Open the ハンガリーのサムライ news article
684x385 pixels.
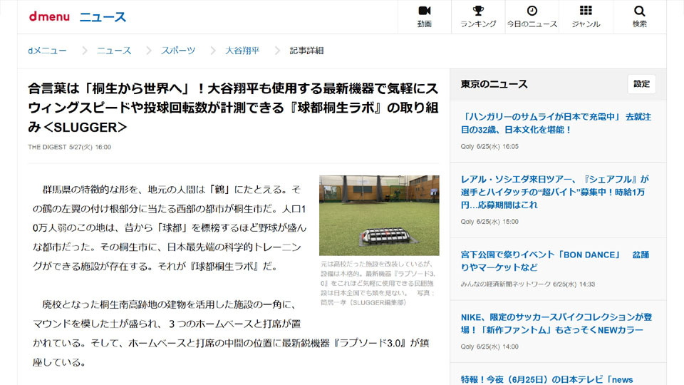tap(556, 123)
